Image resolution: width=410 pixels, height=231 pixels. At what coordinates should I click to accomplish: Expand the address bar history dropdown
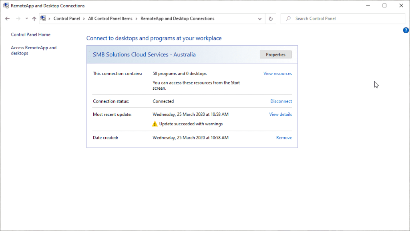click(259, 19)
